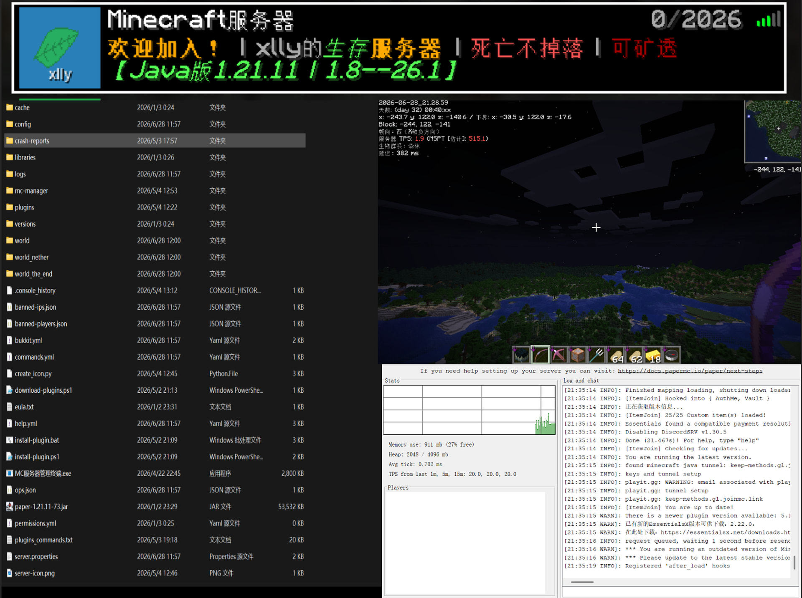Select the ops.json file name
The height and width of the screenshot is (598, 802).
[25, 490]
